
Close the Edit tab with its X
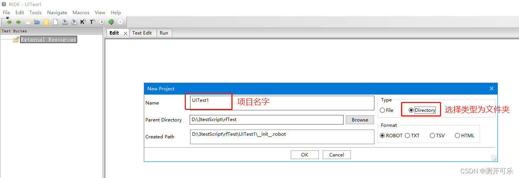click(x=125, y=33)
